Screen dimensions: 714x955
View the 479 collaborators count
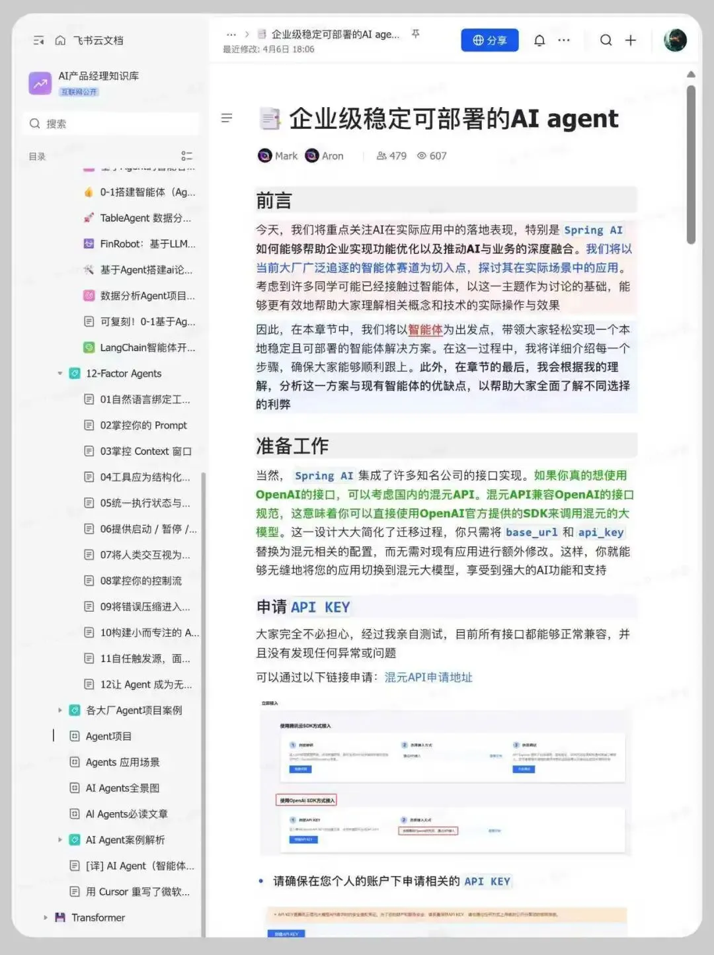391,156
